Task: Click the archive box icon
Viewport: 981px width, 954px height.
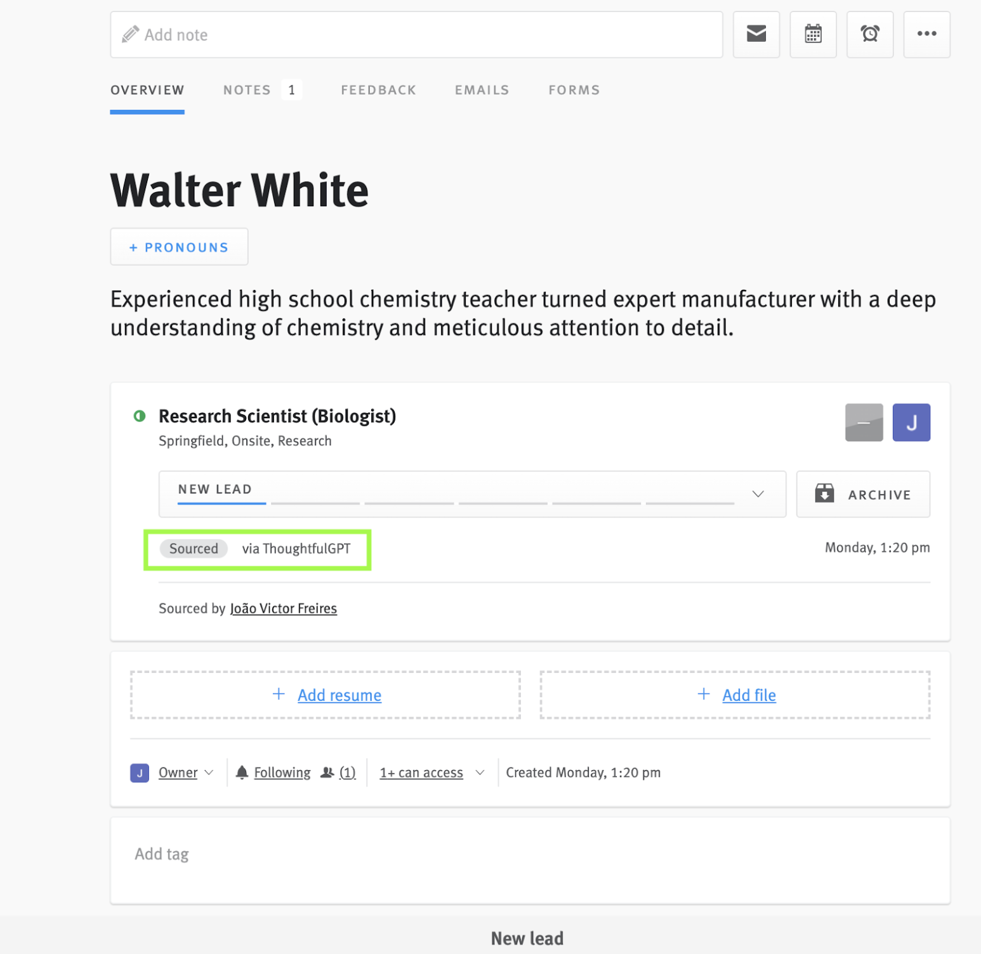Action: (x=824, y=493)
